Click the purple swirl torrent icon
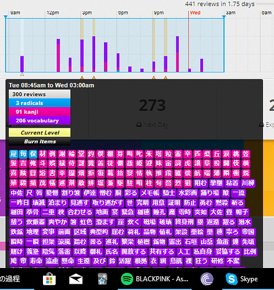Screen dimensions: 274x290 click(x=207, y=279)
